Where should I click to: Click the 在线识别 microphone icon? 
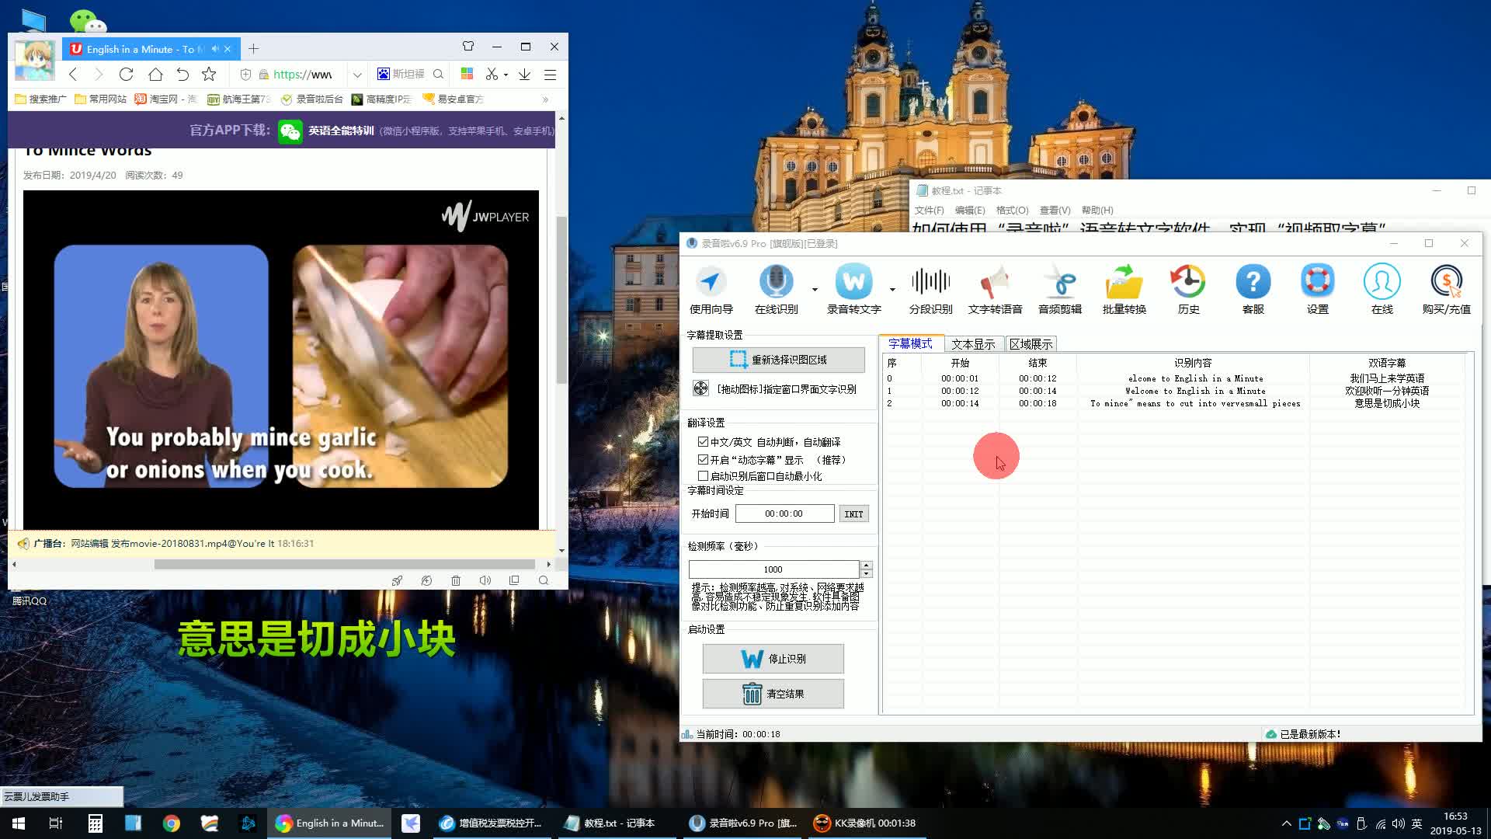point(776,283)
